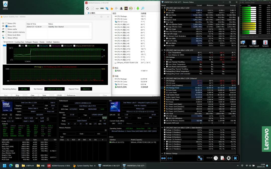Expand the Core Temperatures sensor row
Viewport: 271px width, 169px height.
pyautogui.click(x=164, y=53)
